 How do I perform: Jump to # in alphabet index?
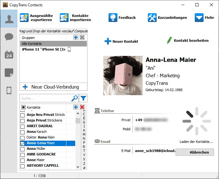[x=84, y=168]
